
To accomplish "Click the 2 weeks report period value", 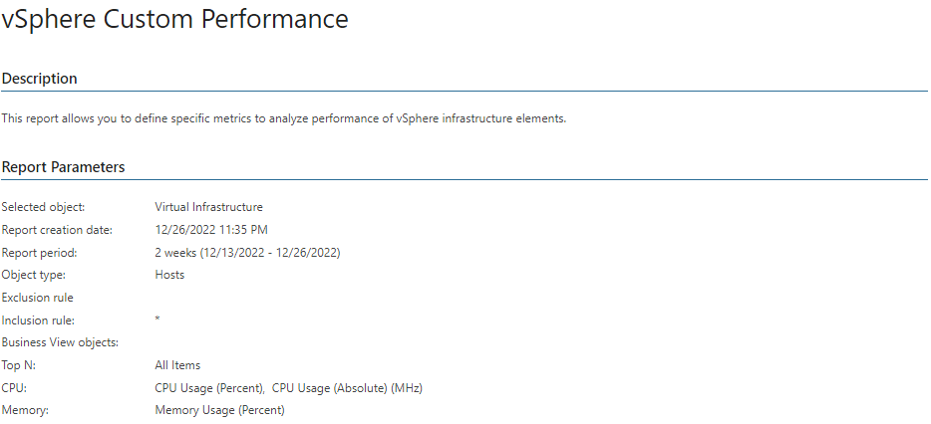I will tap(247, 253).
